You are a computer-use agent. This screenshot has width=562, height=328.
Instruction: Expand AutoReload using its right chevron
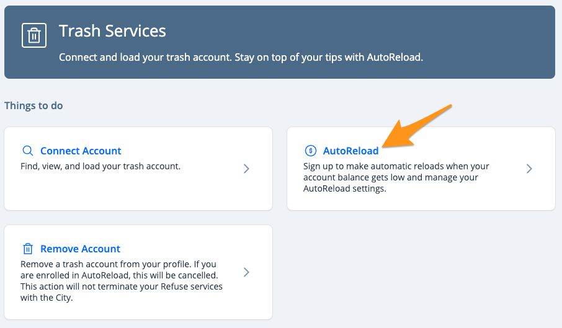point(529,169)
